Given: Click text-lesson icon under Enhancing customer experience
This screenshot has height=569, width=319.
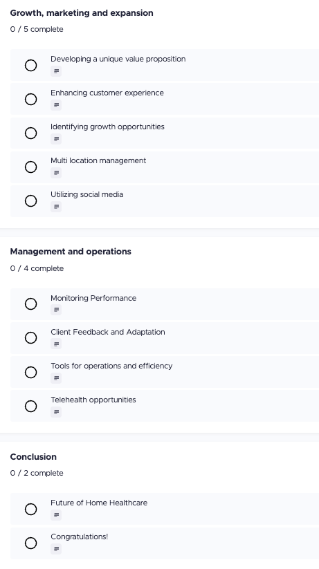Looking at the screenshot, I should 56,105.
